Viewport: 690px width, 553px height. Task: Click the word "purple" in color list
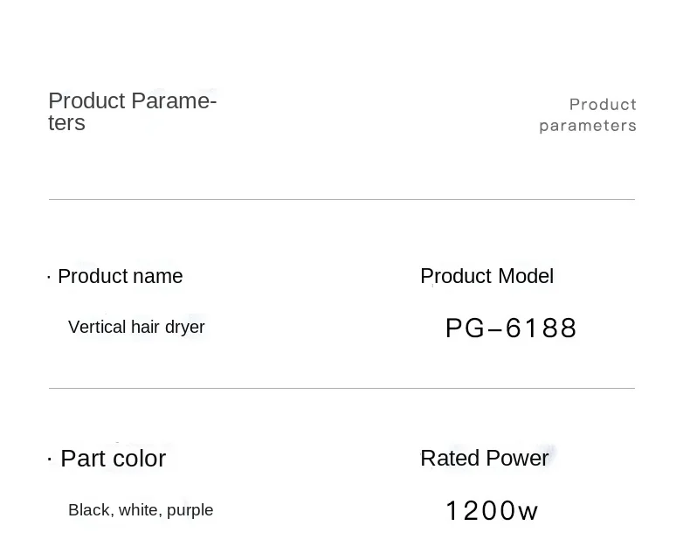[190, 510]
